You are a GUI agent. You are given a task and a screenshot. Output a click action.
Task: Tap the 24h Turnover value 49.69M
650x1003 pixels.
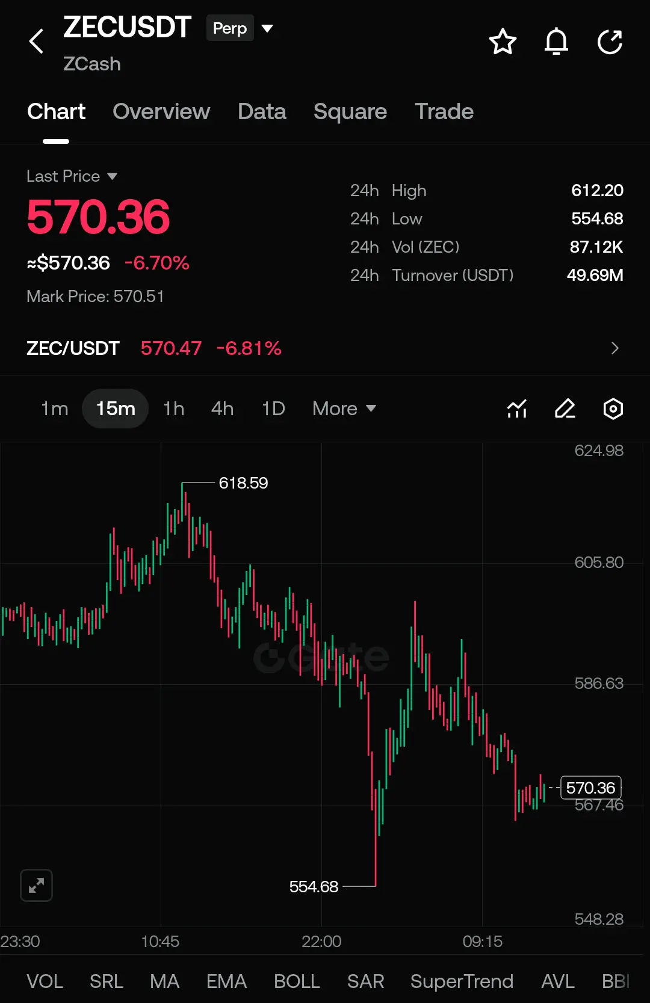click(x=595, y=276)
